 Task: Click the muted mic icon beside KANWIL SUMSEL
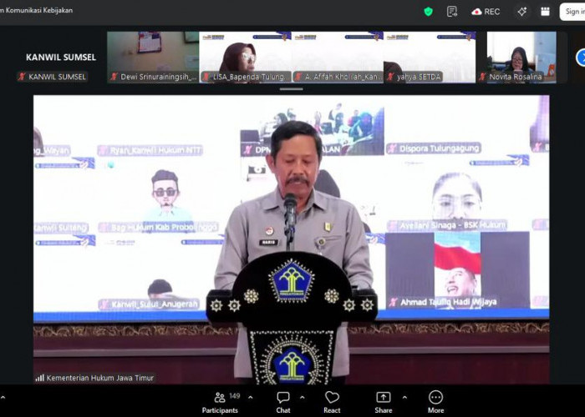22,77
